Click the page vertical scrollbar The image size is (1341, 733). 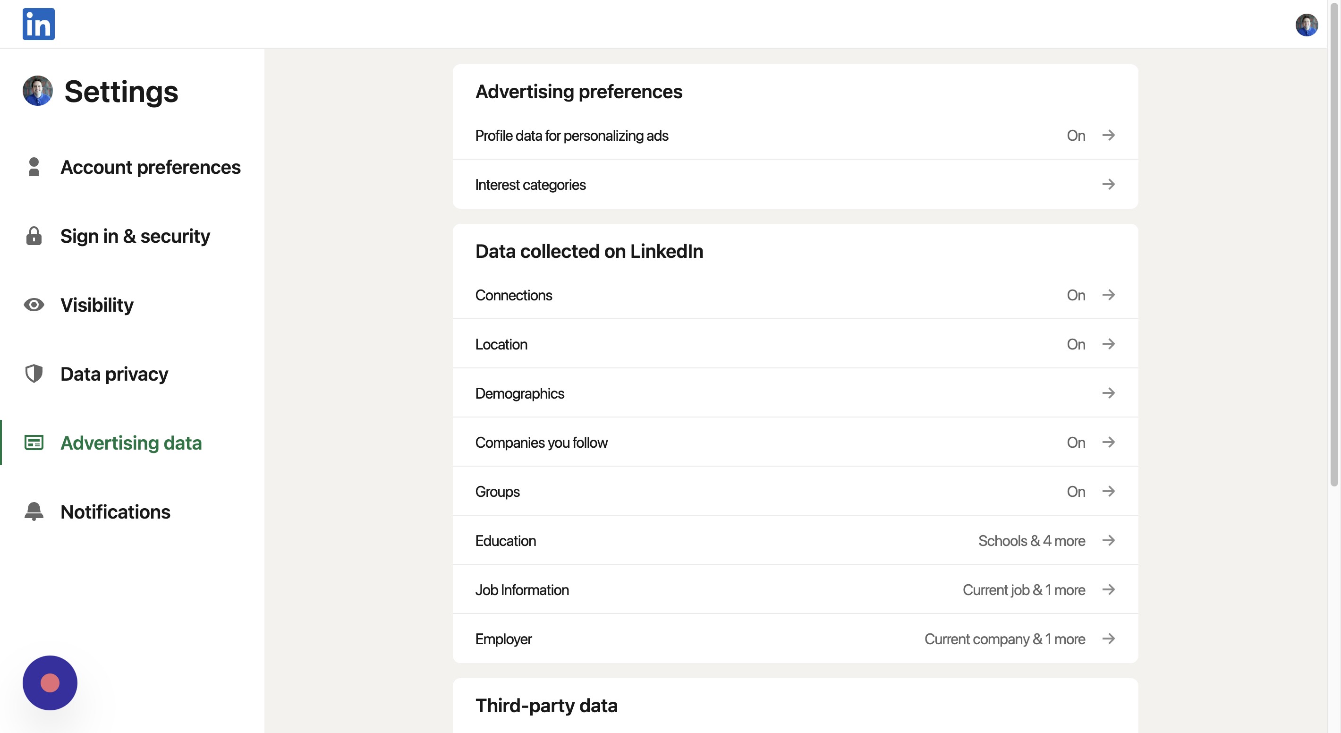pyautogui.click(x=1334, y=260)
